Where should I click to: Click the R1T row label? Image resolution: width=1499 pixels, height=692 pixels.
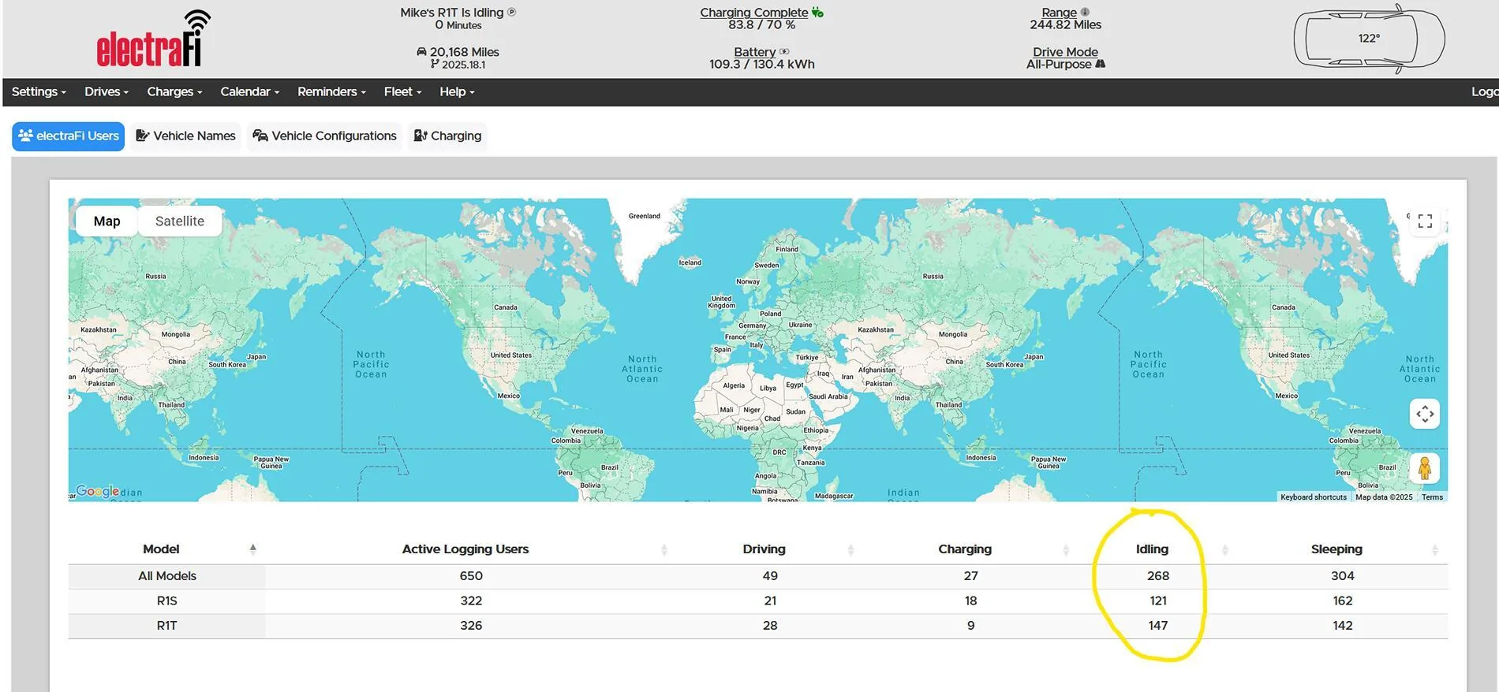point(167,626)
